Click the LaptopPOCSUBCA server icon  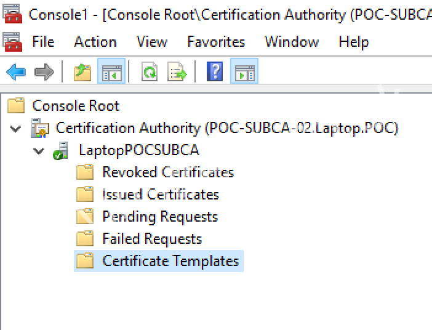tap(61, 151)
